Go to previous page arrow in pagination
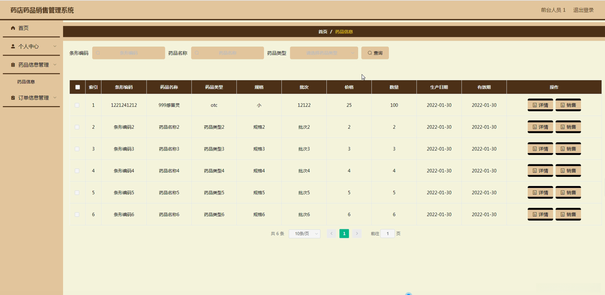 [331, 234]
